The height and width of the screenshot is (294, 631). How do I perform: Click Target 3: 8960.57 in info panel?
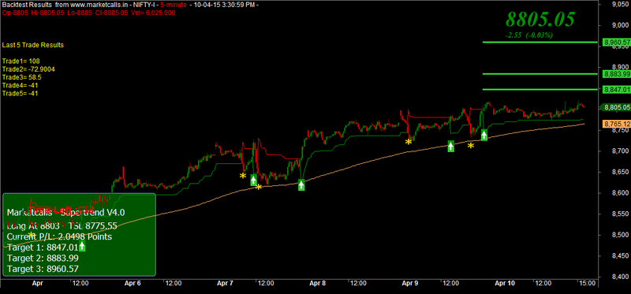pyautogui.click(x=43, y=269)
